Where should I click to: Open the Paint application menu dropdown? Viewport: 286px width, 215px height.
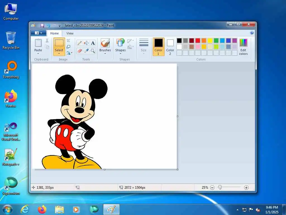point(38,33)
